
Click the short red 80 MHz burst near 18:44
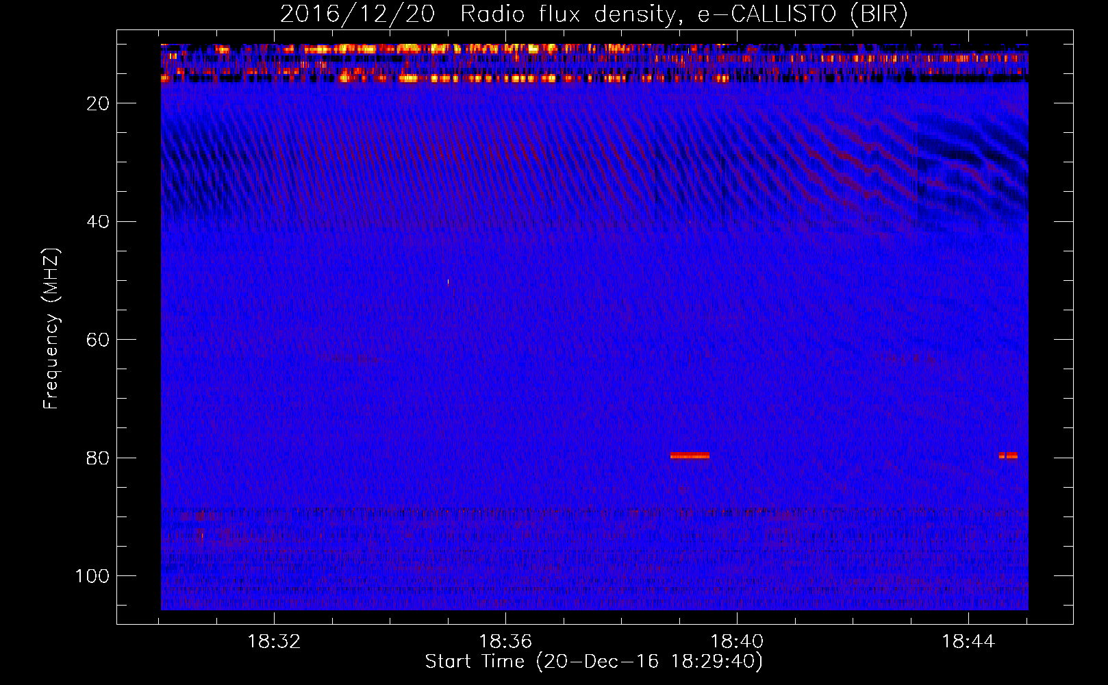(1008, 456)
